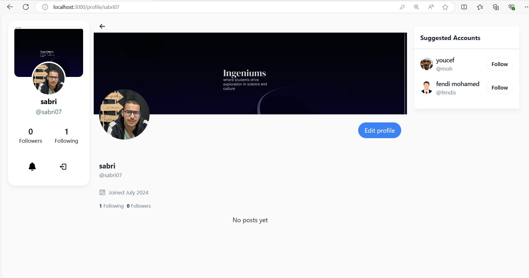This screenshot has height=278, width=529.
Task: Follow the youcef account
Action: click(499, 64)
